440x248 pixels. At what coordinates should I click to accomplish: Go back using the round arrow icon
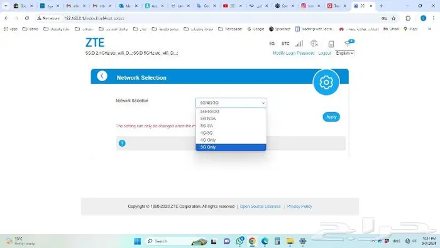point(102,76)
